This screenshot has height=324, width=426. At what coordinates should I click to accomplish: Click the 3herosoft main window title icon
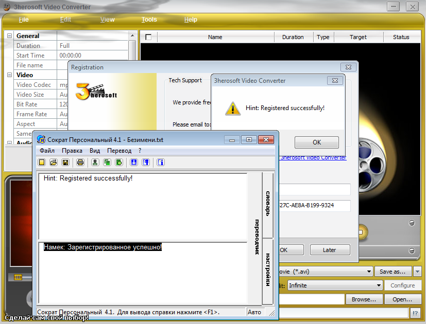click(7, 7)
